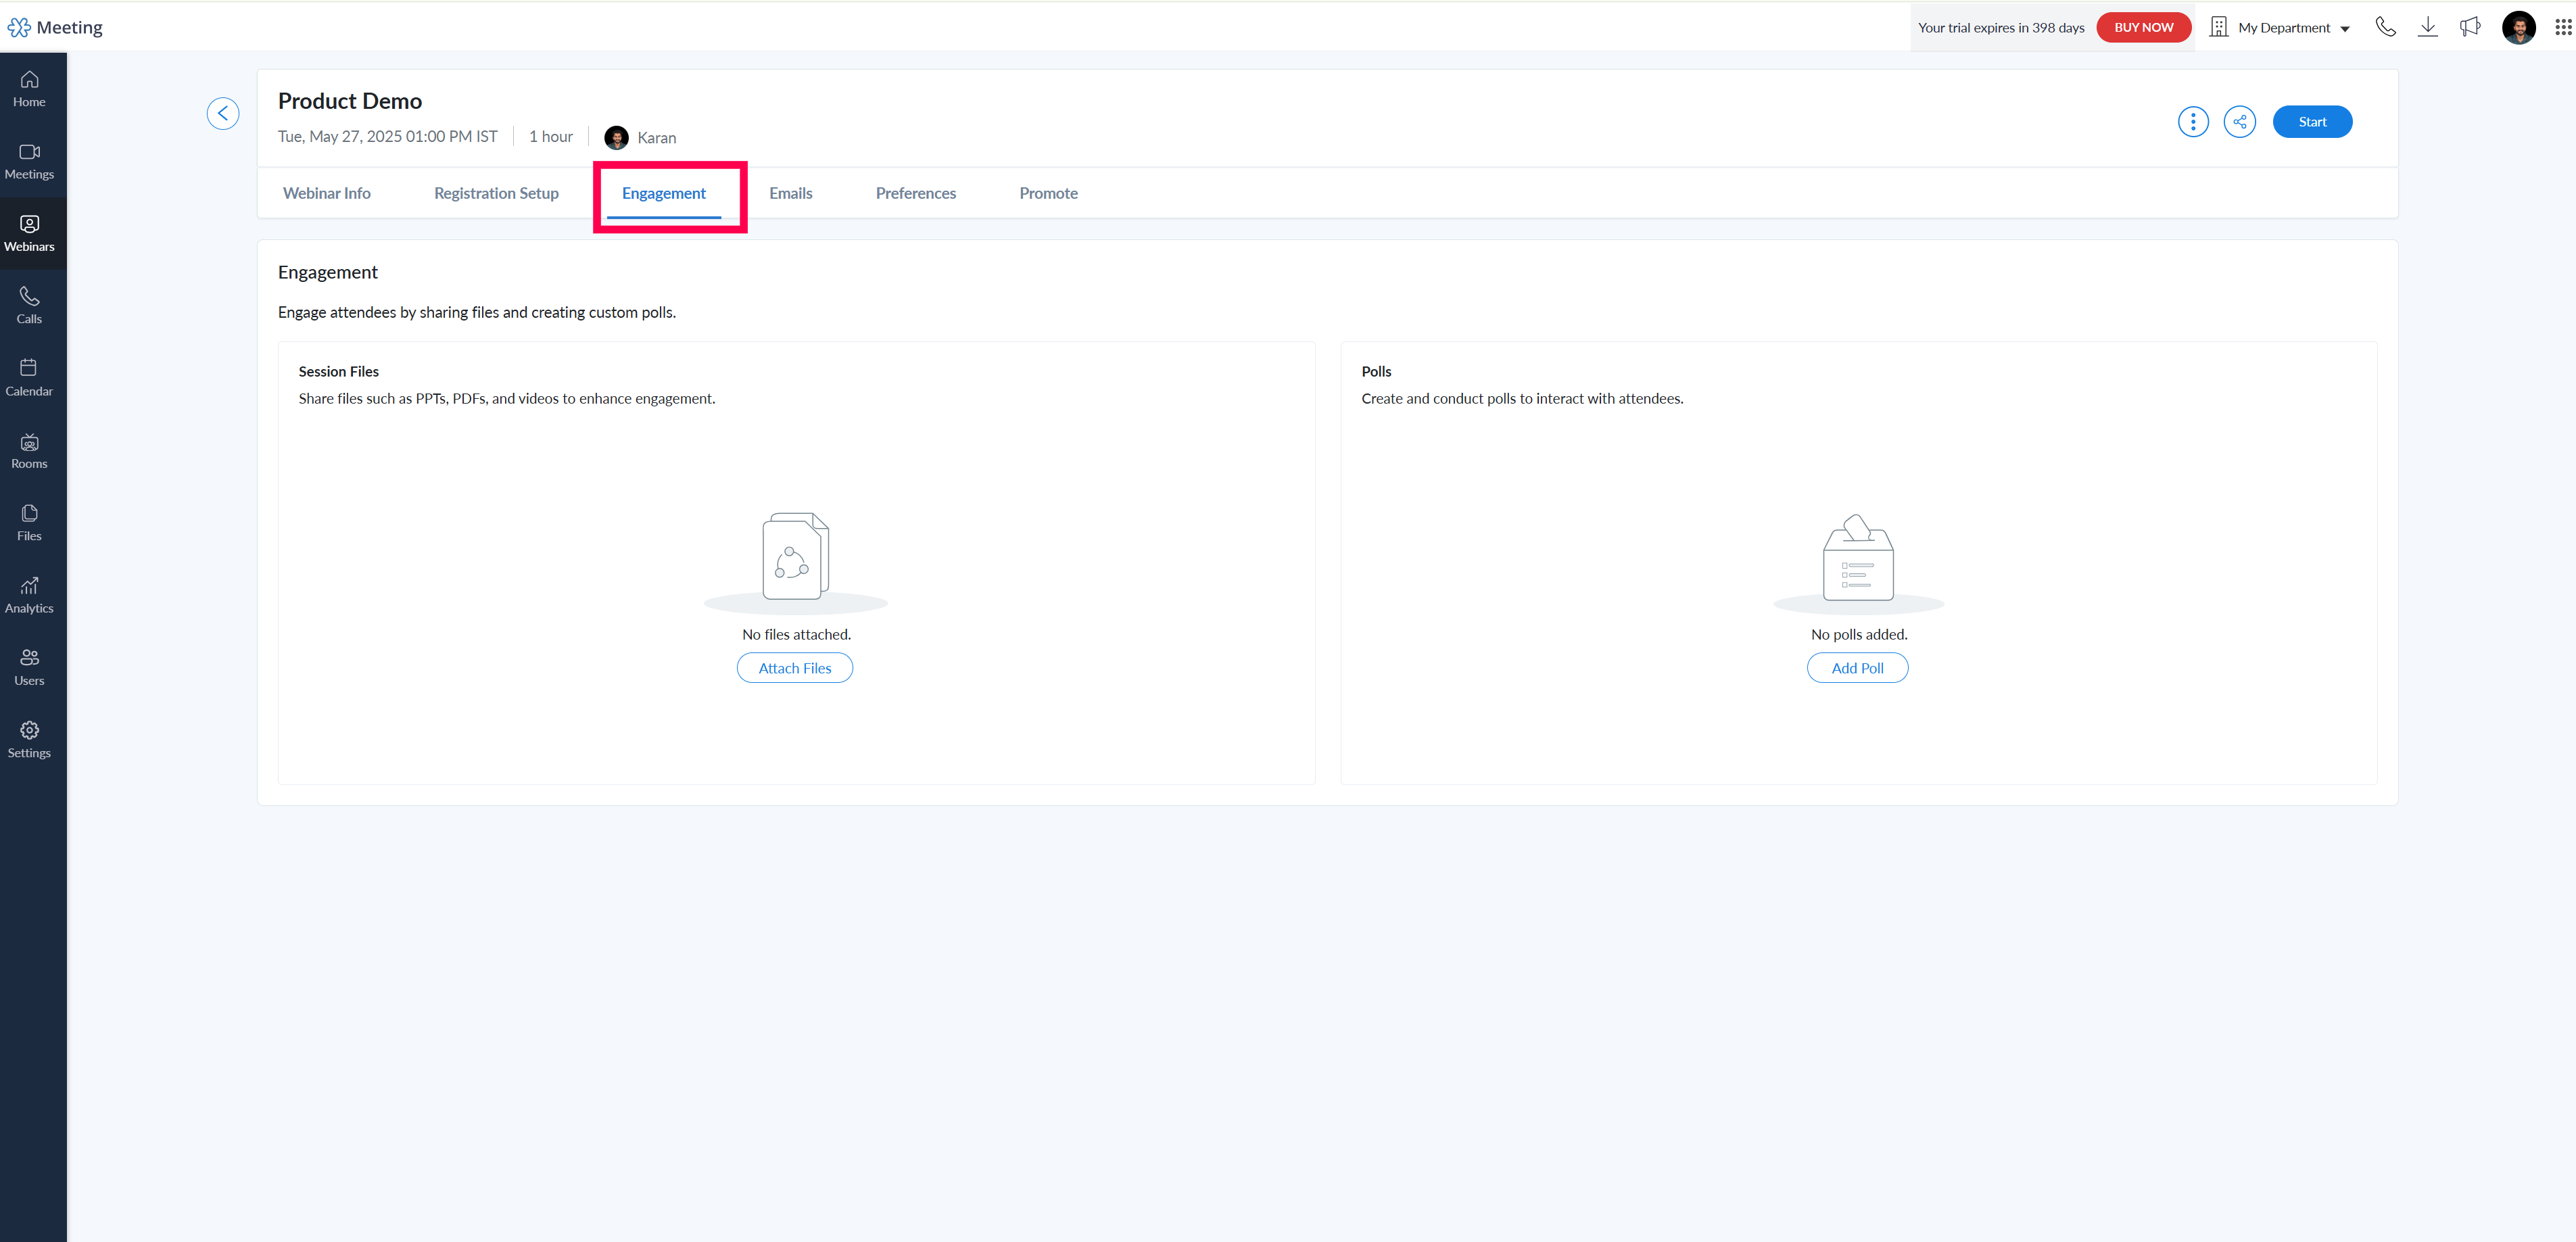Click the Attach Files button
The image size is (2576, 1242).
(795, 668)
